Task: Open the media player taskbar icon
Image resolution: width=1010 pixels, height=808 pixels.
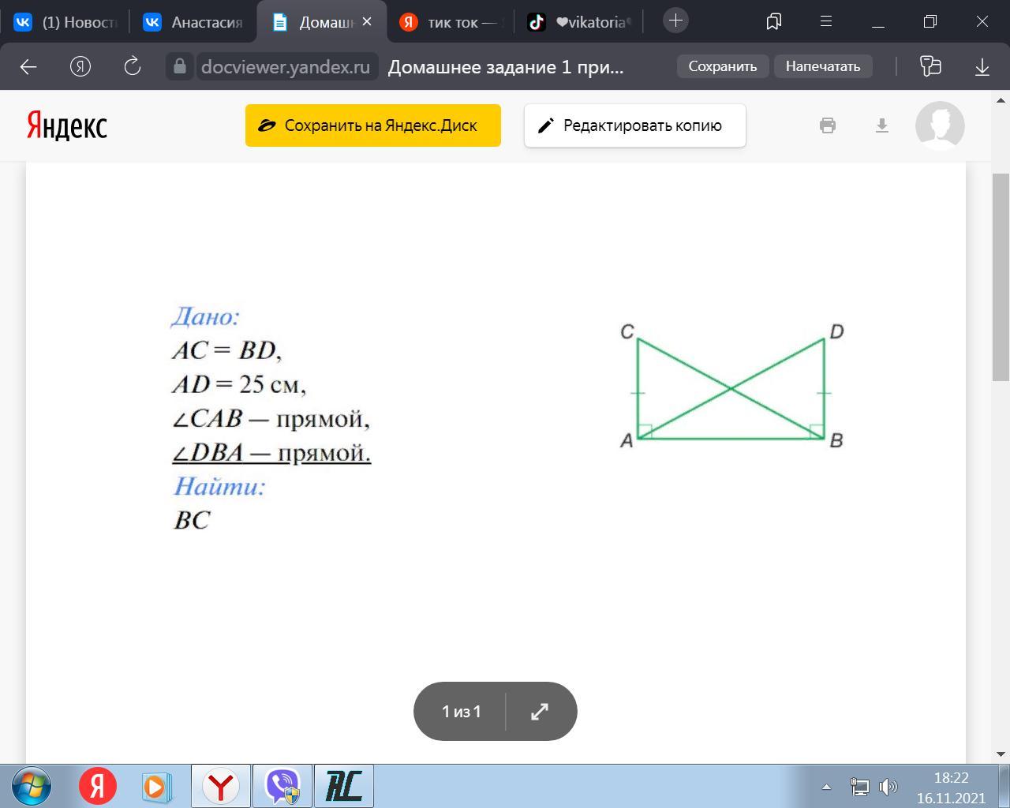Action: coord(156,787)
